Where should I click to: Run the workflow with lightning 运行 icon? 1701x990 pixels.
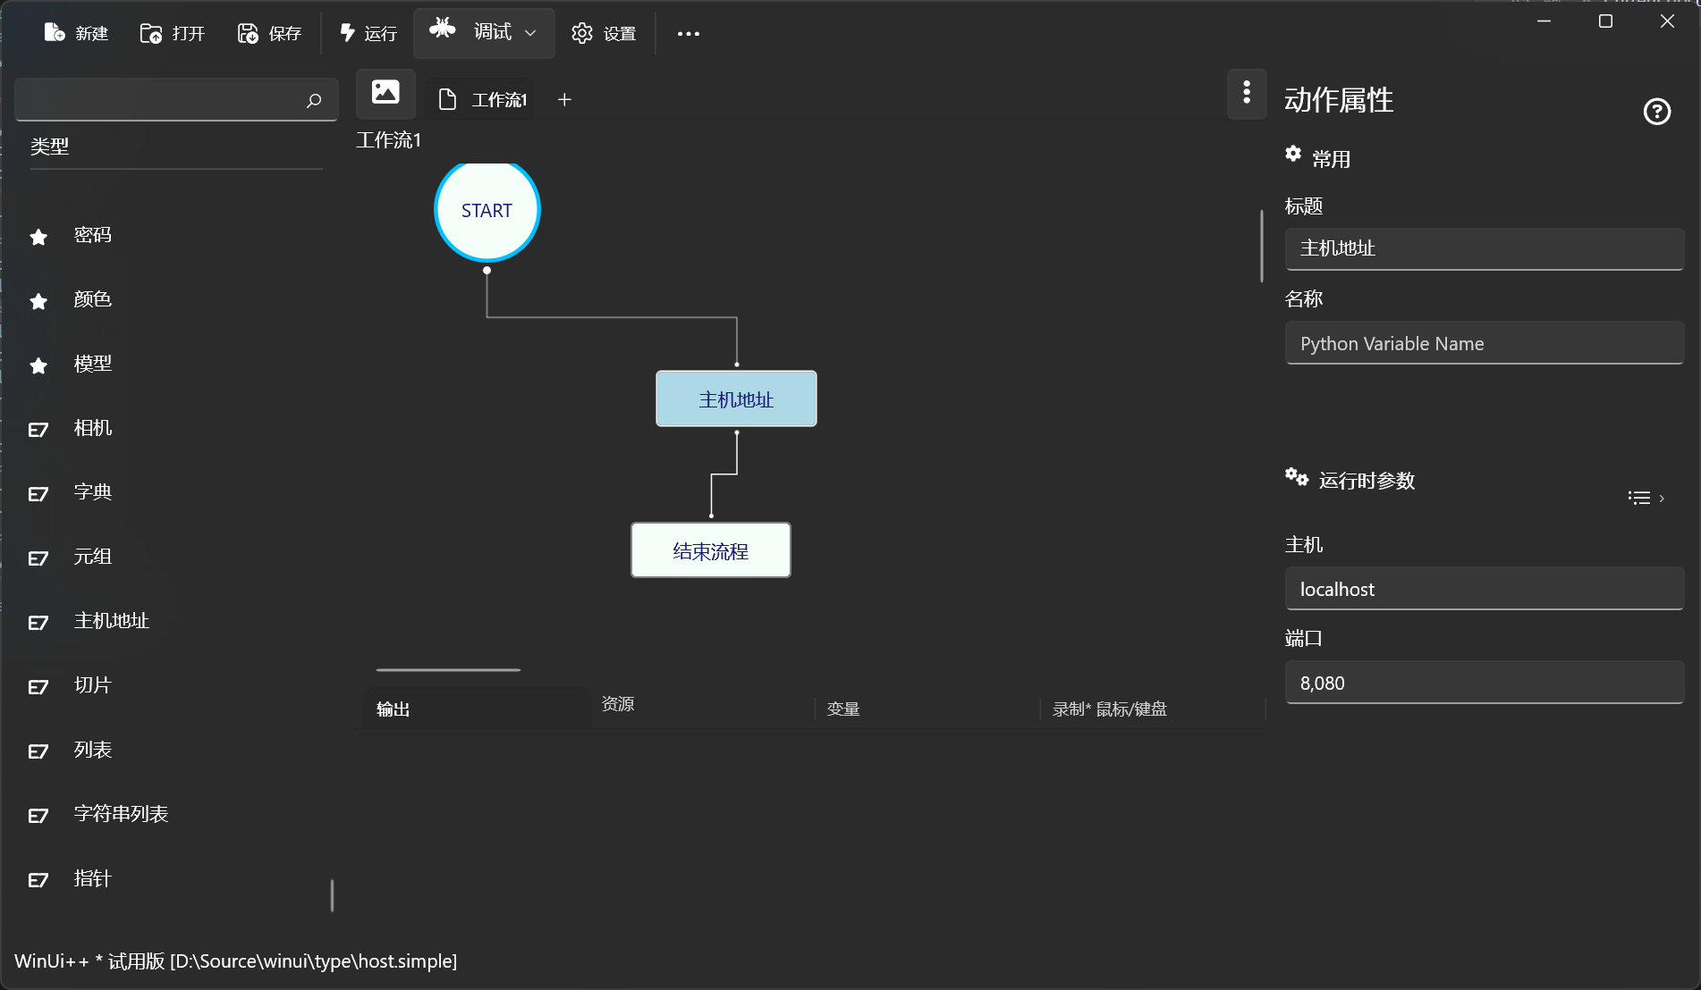348,33
